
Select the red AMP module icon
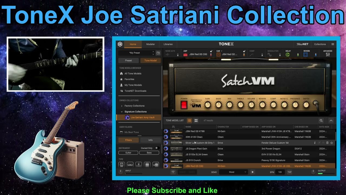tap(185, 54)
